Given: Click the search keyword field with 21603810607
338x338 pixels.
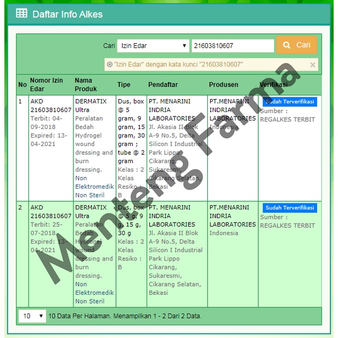Looking at the screenshot, I should tap(232, 46).
